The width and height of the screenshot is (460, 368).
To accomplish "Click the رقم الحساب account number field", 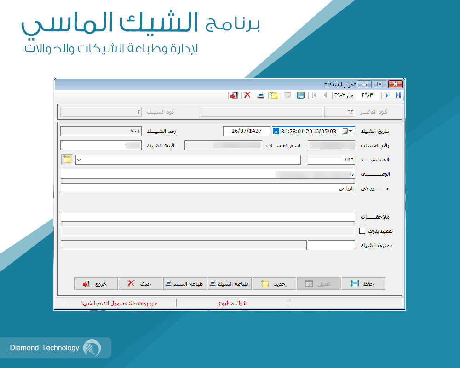I will (x=332, y=145).
